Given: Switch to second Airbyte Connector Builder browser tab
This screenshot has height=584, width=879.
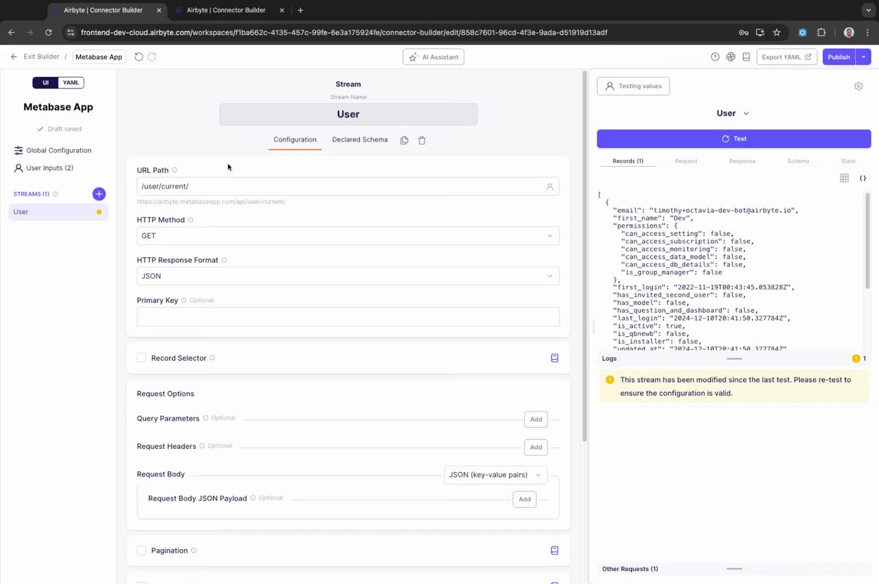Looking at the screenshot, I should pos(226,10).
